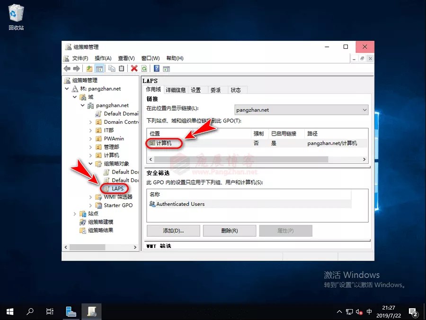This screenshot has width=426, height=320.
Task: Click the red Delete X toolbar icon
Action: pyautogui.click(x=134, y=69)
